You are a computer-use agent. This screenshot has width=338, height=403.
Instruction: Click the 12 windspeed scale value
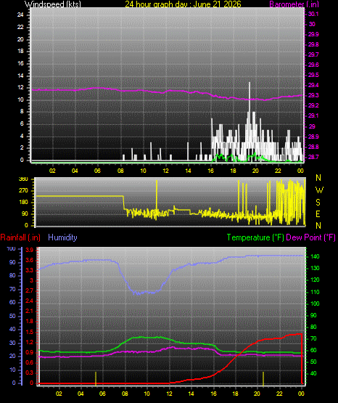tap(20, 88)
